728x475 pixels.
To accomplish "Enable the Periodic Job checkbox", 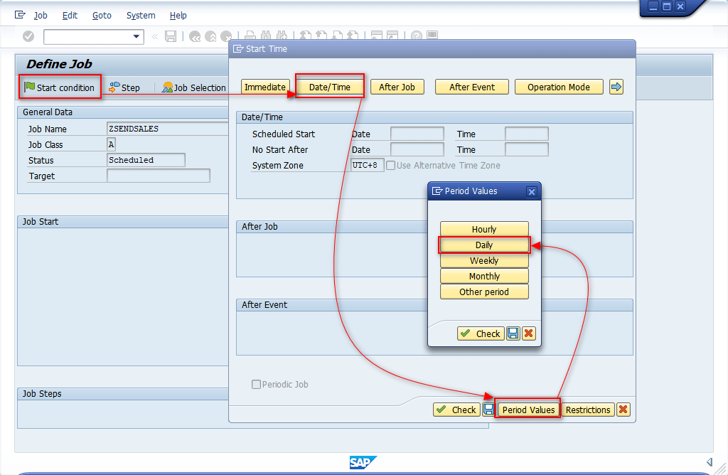I will pos(256,385).
